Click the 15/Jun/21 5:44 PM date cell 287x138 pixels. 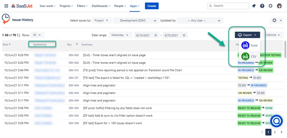pyautogui.click(x=16, y=70)
